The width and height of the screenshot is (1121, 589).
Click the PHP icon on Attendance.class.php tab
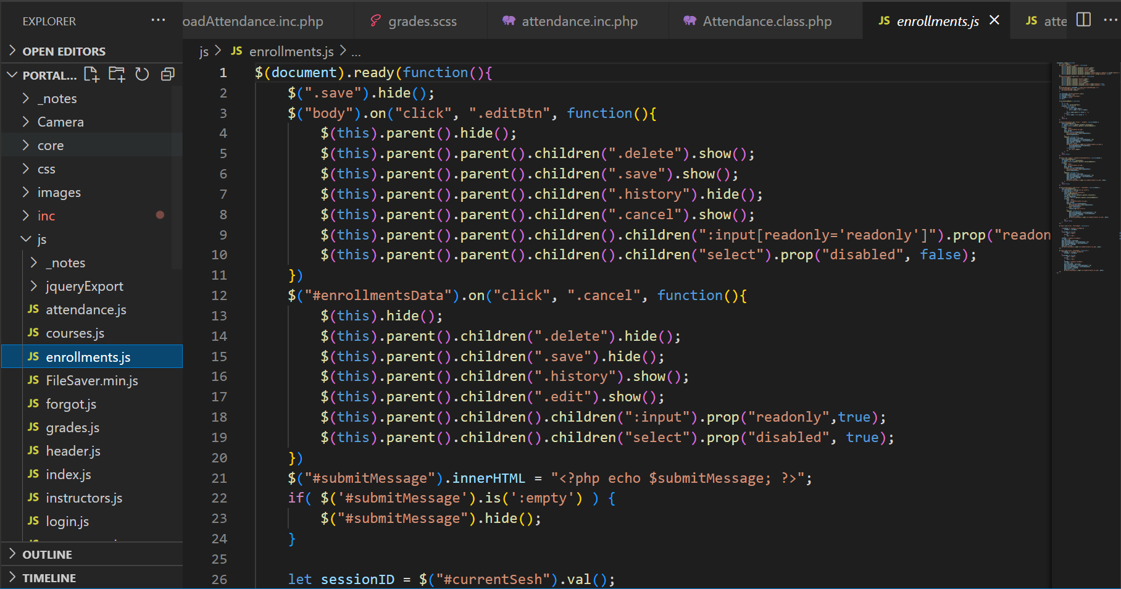click(x=690, y=21)
